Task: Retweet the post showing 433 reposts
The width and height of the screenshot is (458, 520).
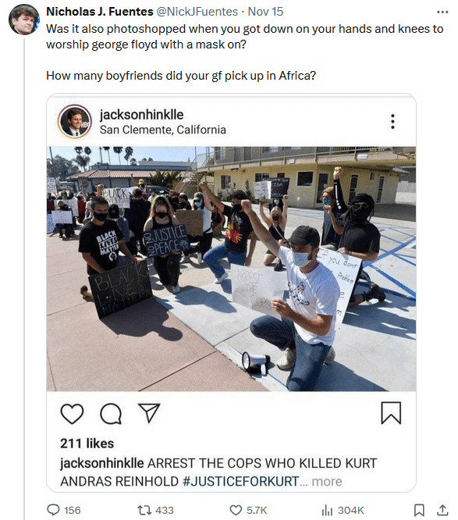Action: (x=144, y=510)
